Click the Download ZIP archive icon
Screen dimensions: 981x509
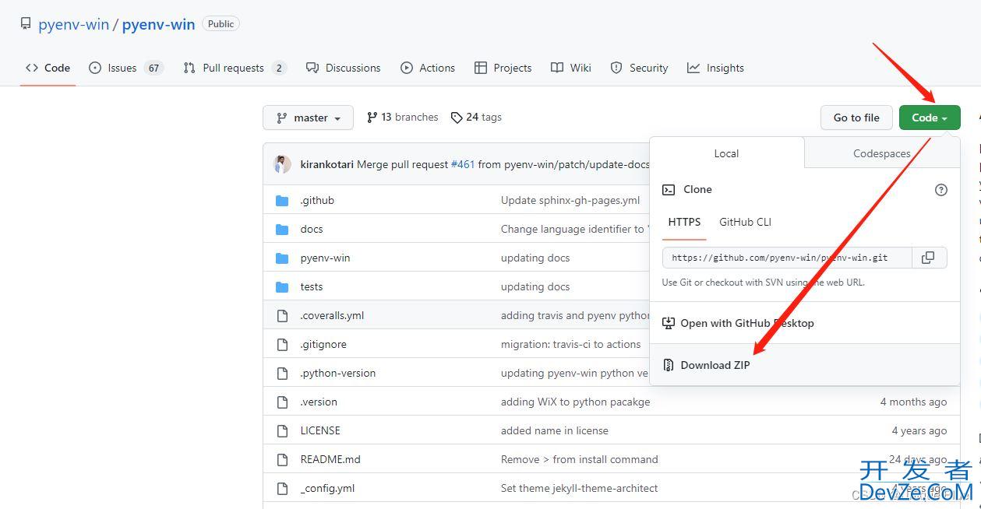[x=669, y=365]
